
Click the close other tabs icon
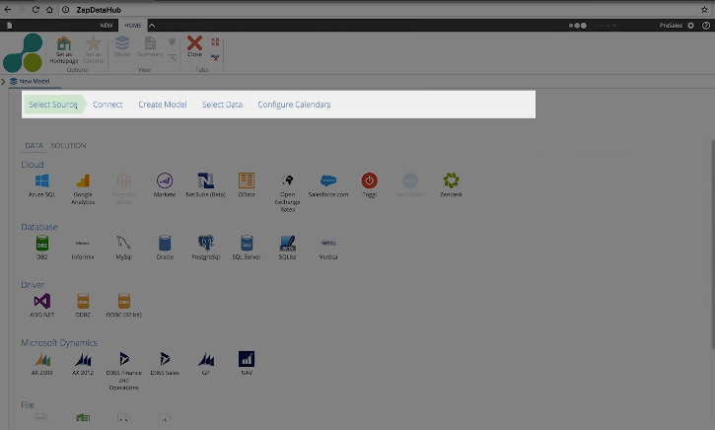click(x=215, y=57)
